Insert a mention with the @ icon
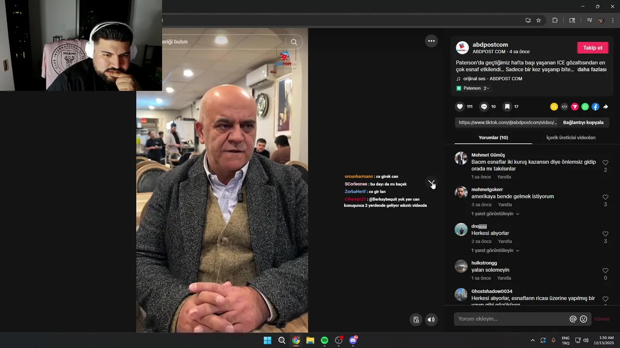Viewport: 620px width, 348px height. click(573, 319)
